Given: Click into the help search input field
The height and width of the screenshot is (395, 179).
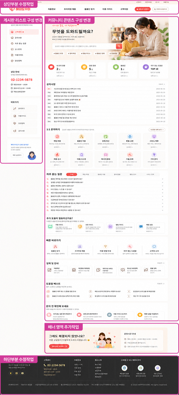Looking at the screenshot, I should 84,46.
